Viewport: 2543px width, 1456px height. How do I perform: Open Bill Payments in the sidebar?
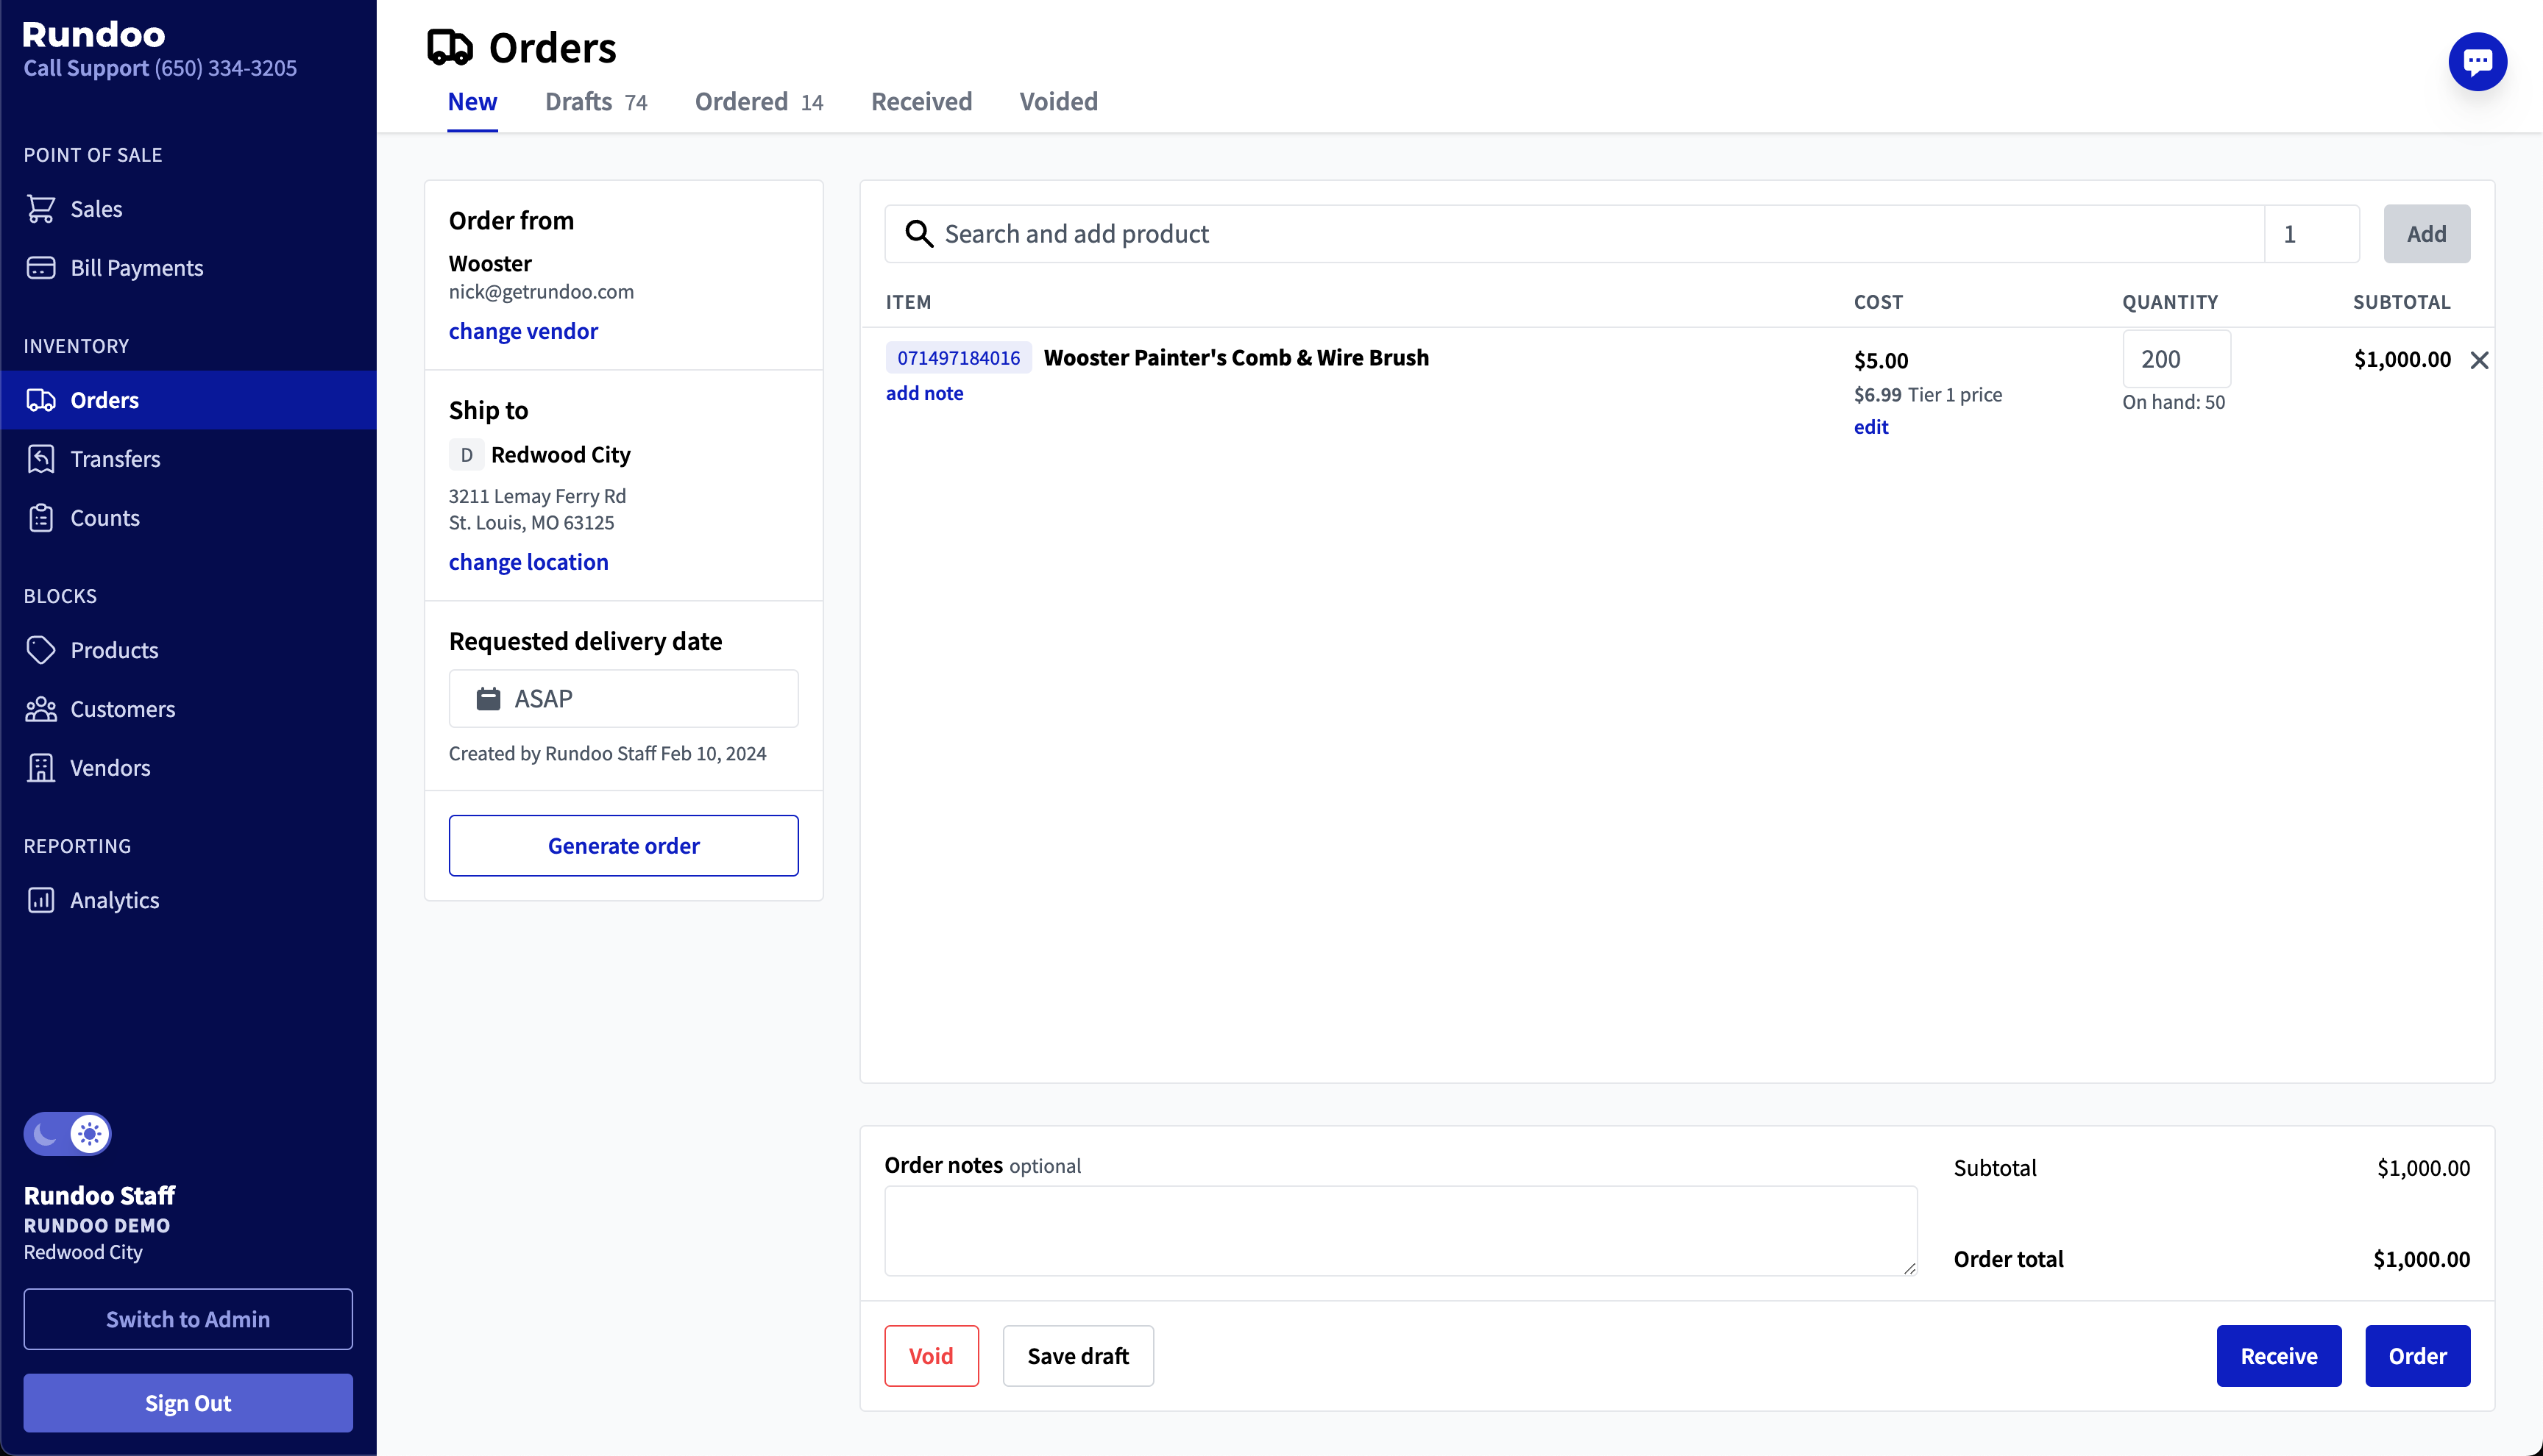pyautogui.click(x=188, y=268)
